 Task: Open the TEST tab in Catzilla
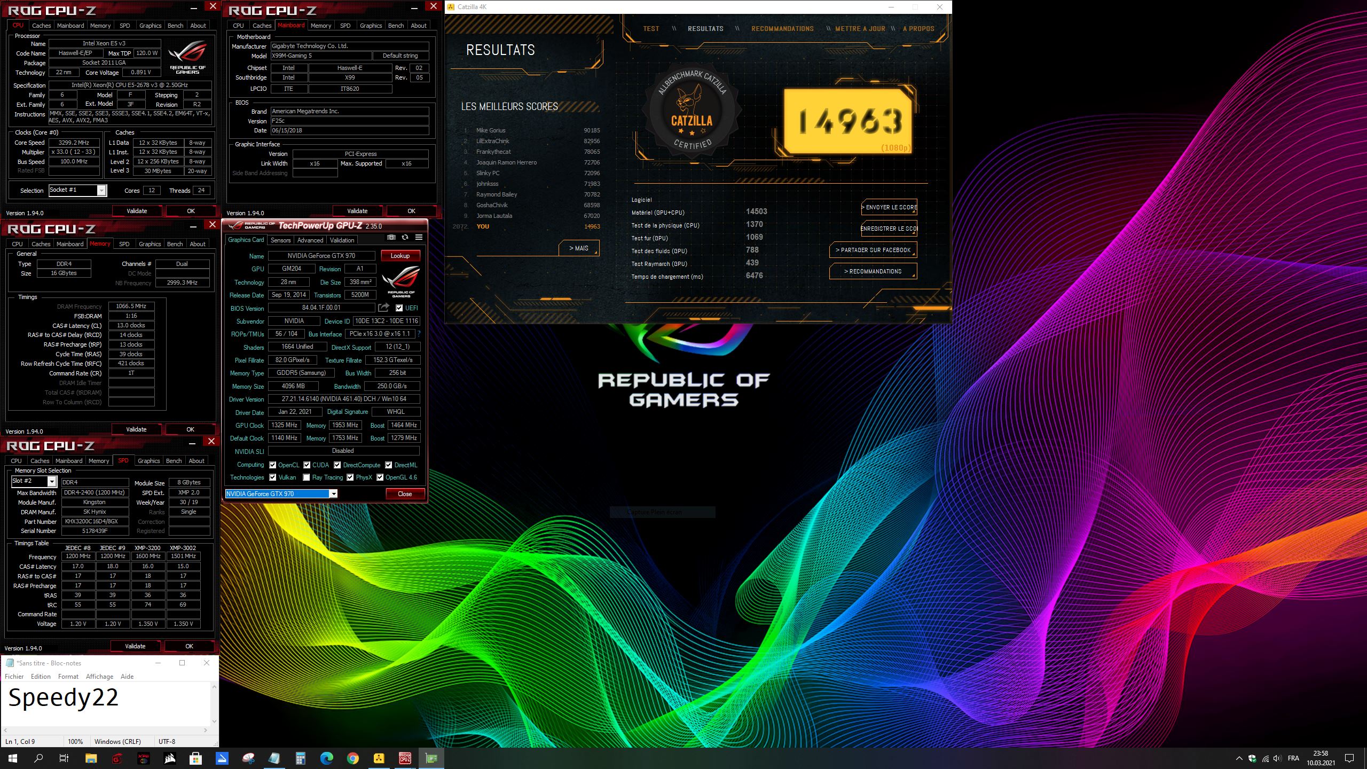(651, 28)
